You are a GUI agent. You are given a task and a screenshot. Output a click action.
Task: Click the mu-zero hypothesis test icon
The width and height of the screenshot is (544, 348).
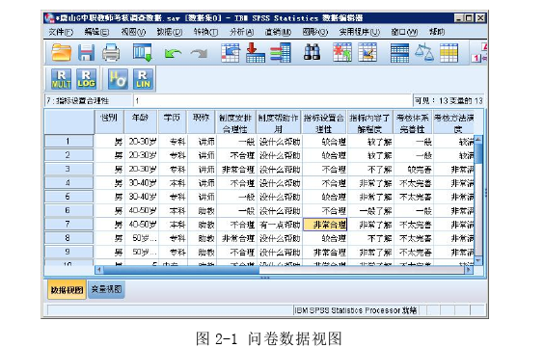[118, 79]
